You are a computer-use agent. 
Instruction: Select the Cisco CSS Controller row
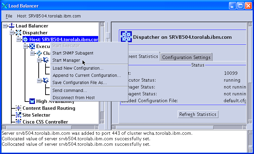pos(45,122)
